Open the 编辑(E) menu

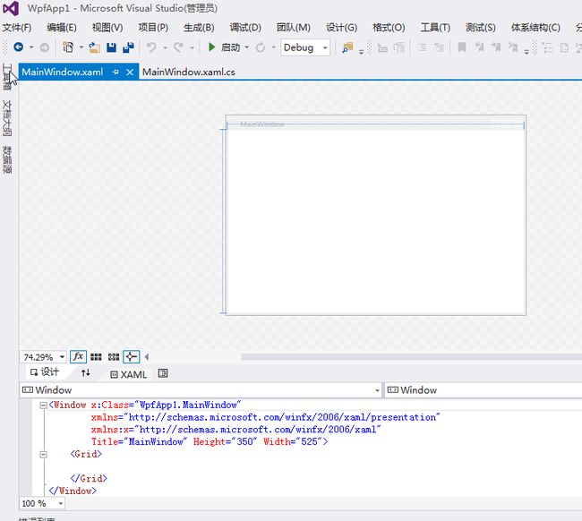click(x=62, y=28)
